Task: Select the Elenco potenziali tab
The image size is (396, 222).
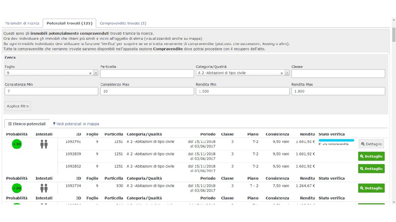Action: (x=27, y=124)
